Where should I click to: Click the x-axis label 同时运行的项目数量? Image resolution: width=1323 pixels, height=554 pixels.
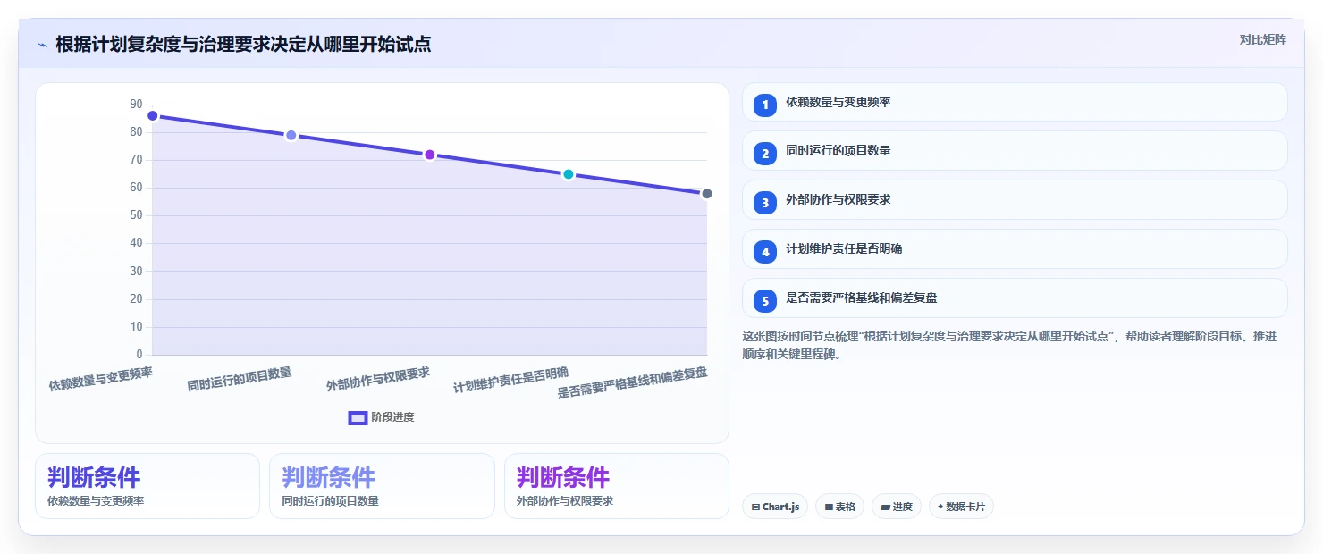tap(240, 380)
